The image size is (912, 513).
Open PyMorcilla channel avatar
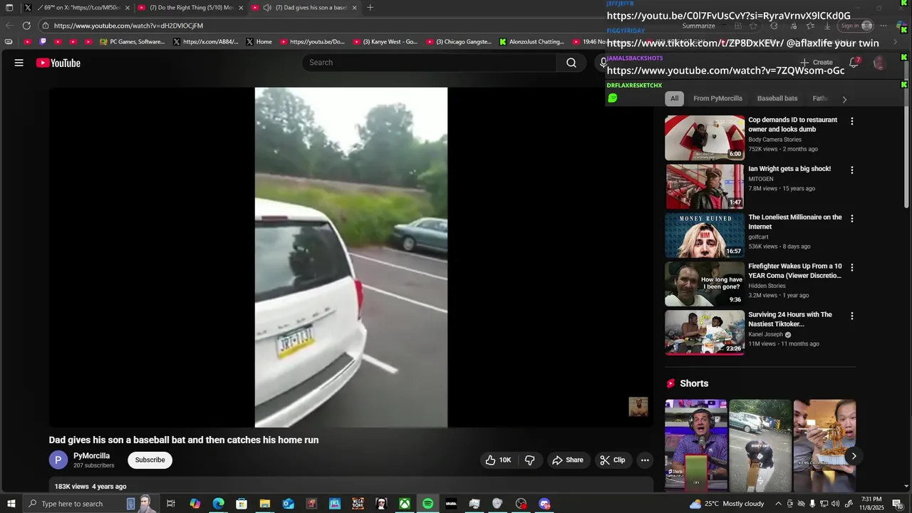click(58, 460)
